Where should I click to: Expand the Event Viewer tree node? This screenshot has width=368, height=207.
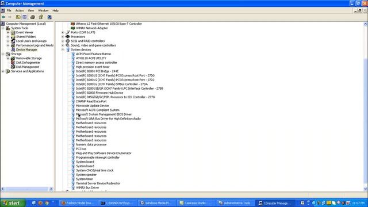click(x=8, y=32)
